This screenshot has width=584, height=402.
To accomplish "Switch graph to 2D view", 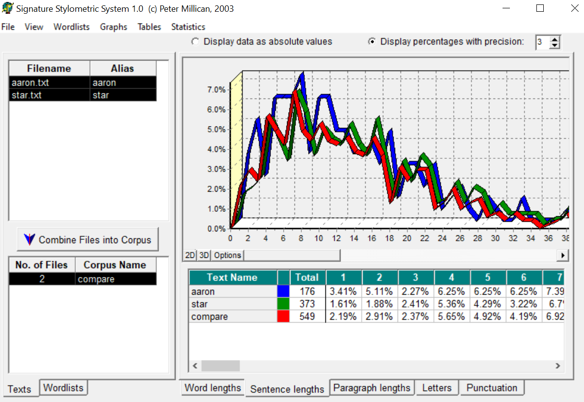I will coord(190,255).
